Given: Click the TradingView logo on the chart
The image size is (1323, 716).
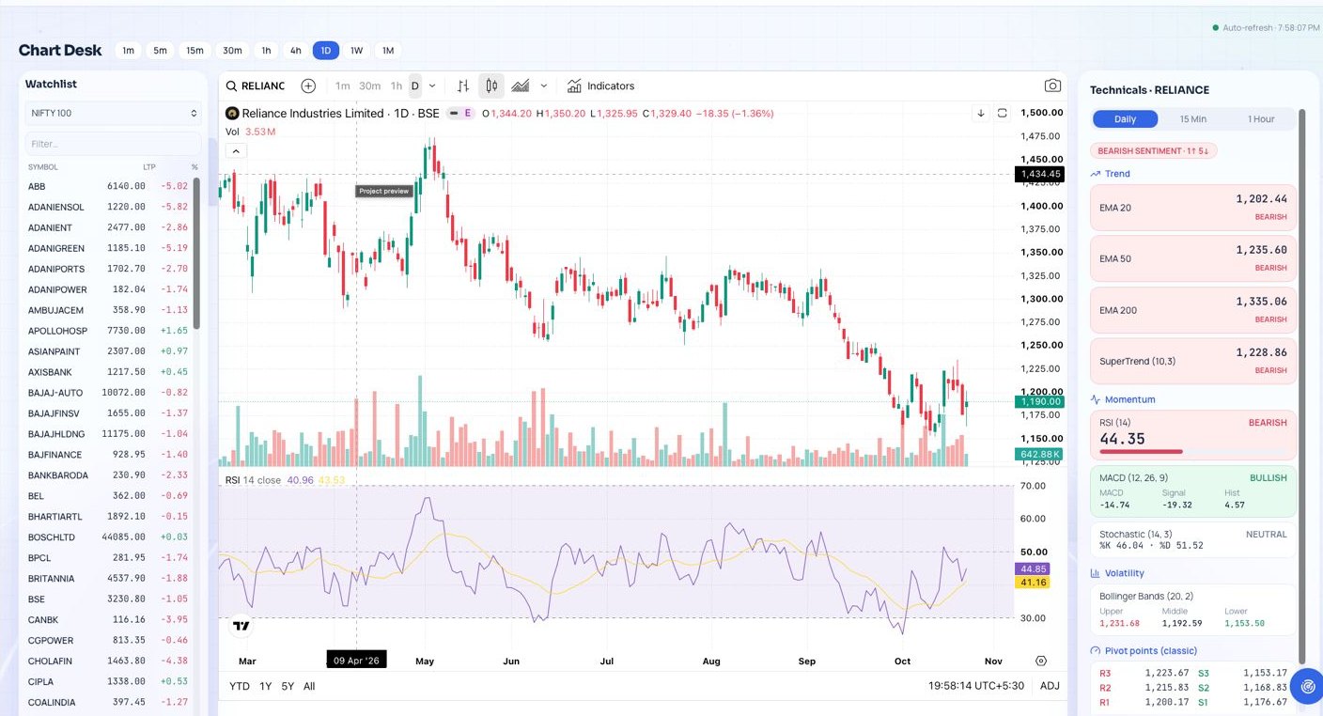Looking at the screenshot, I should (241, 625).
